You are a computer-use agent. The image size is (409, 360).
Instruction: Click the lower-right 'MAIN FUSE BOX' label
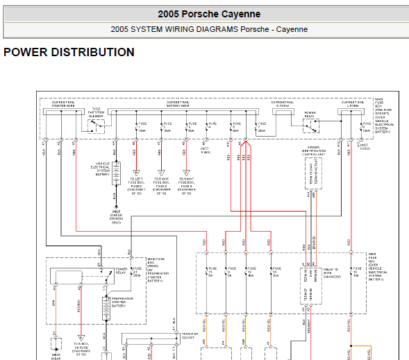tap(378, 267)
